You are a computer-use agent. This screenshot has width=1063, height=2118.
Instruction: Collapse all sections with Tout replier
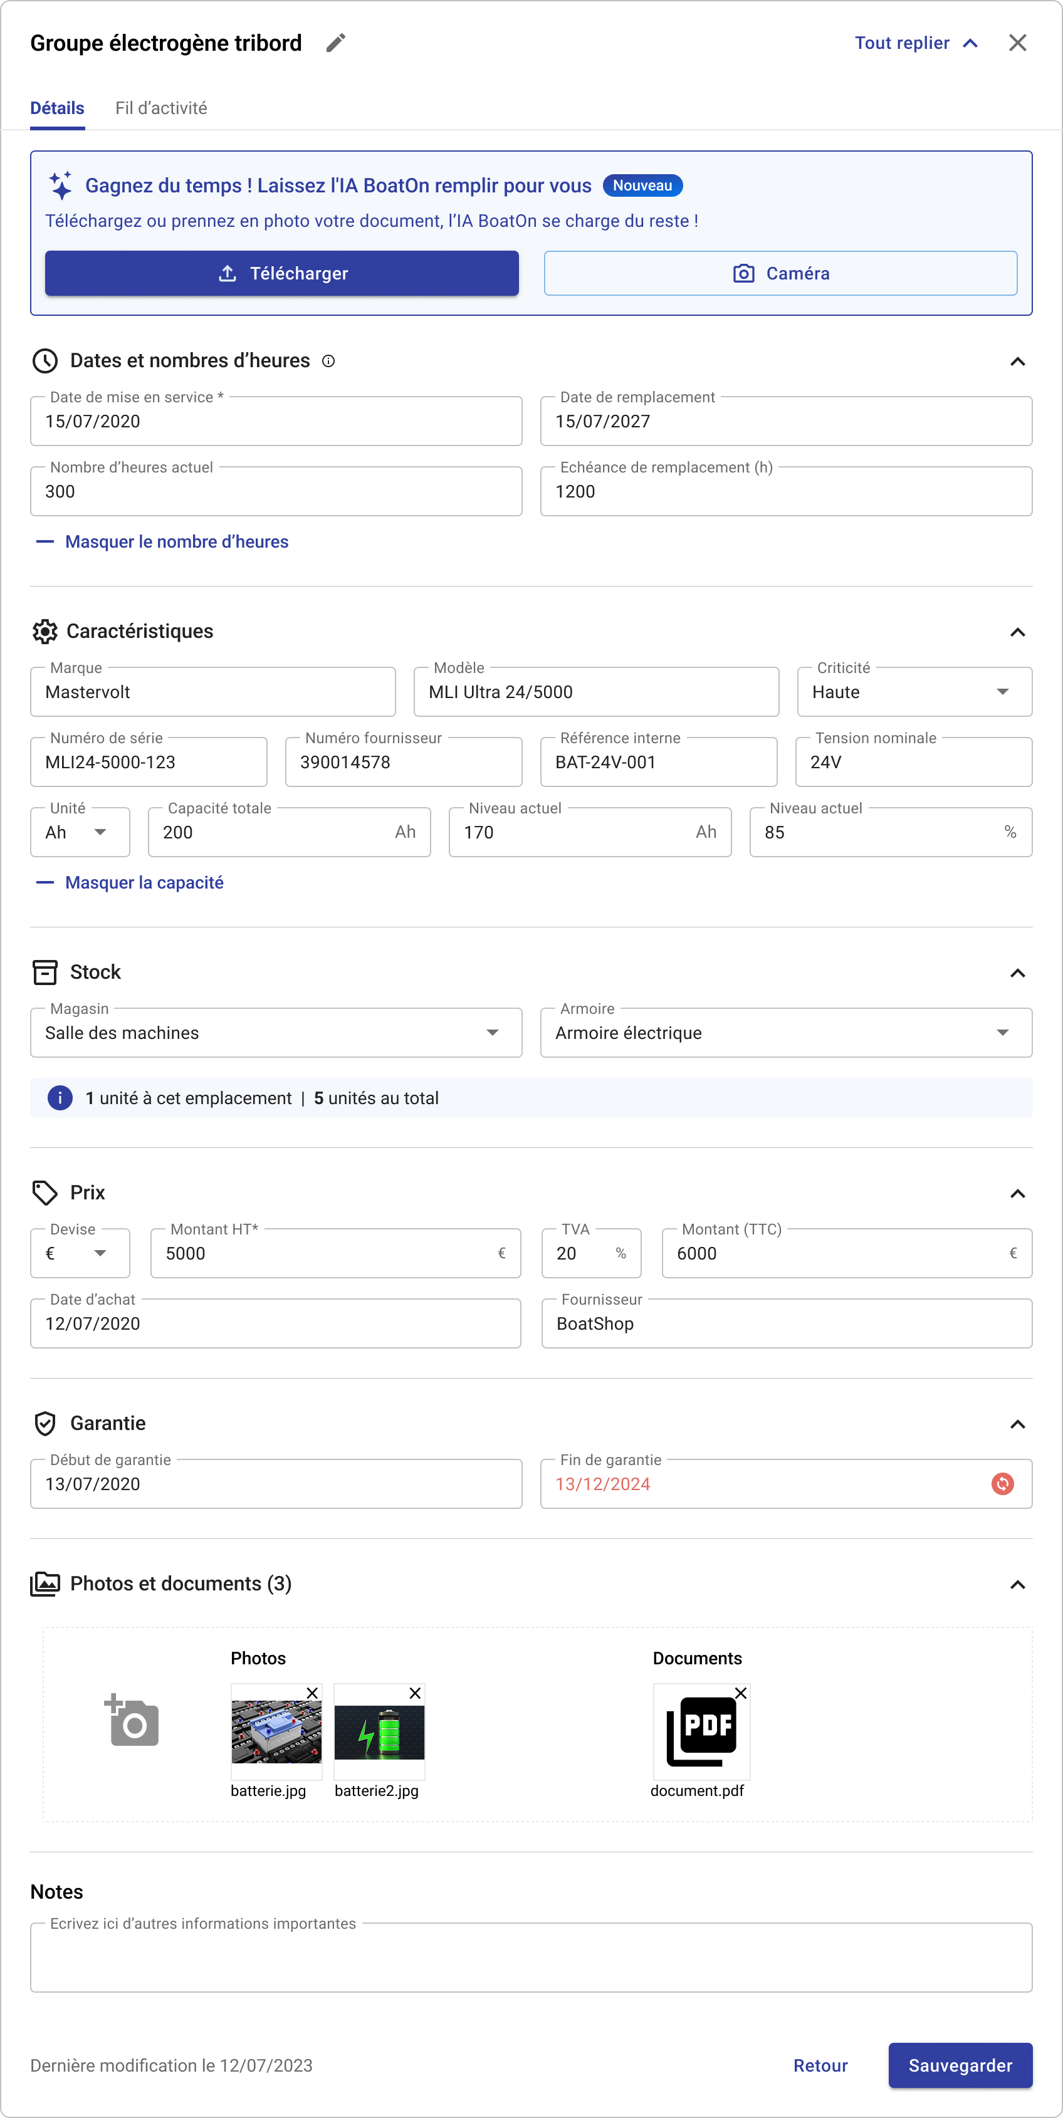point(916,43)
